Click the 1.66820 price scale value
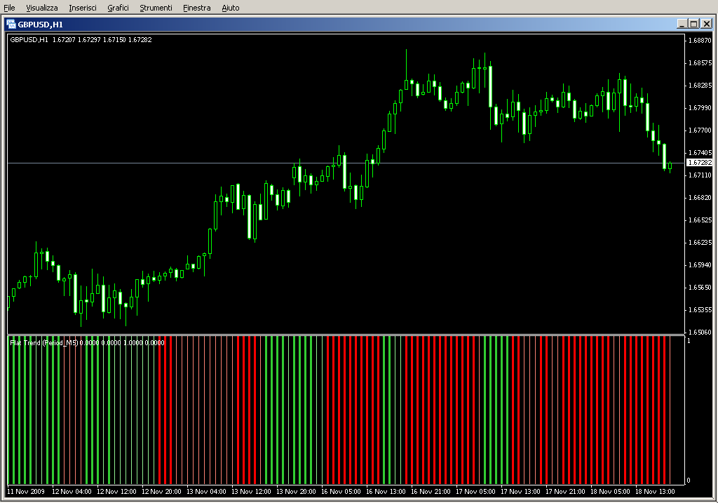This screenshot has height=503, width=718. click(x=700, y=197)
